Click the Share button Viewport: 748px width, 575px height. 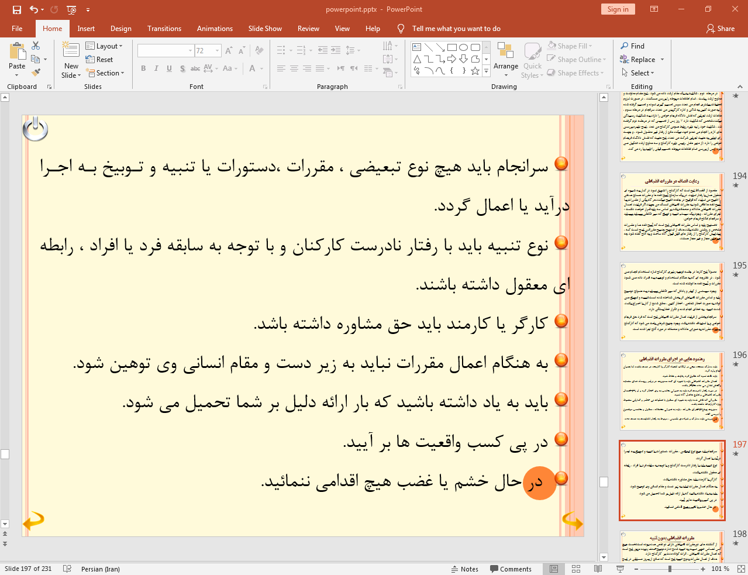point(721,29)
